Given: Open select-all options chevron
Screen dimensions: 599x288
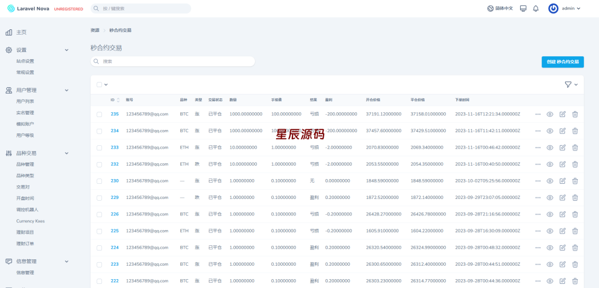Looking at the screenshot, I should 106,84.
